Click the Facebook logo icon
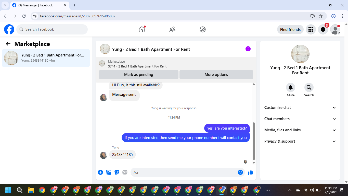 pos(9,29)
